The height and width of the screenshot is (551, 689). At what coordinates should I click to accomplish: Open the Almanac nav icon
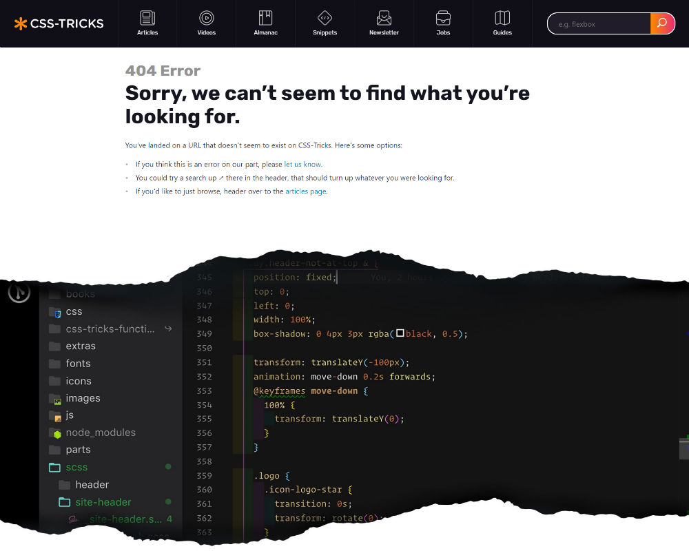(x=265, y=18)
